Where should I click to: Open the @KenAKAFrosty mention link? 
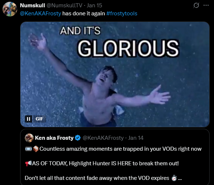[41, 14]
